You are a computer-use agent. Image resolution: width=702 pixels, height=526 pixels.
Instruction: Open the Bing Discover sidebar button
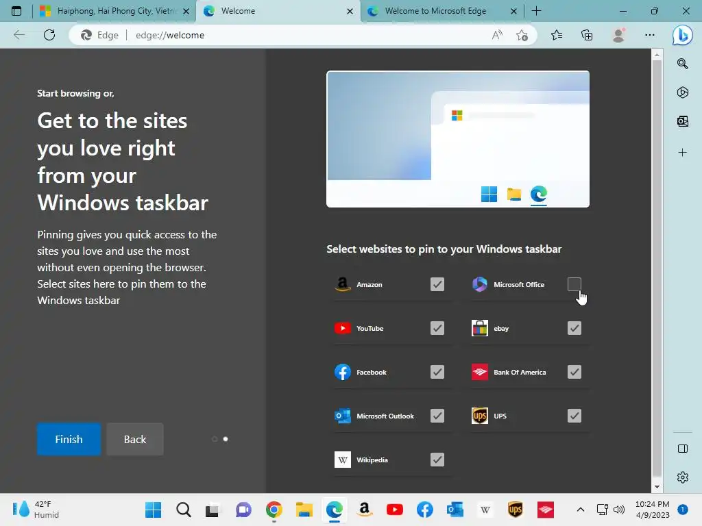(683, 35)
